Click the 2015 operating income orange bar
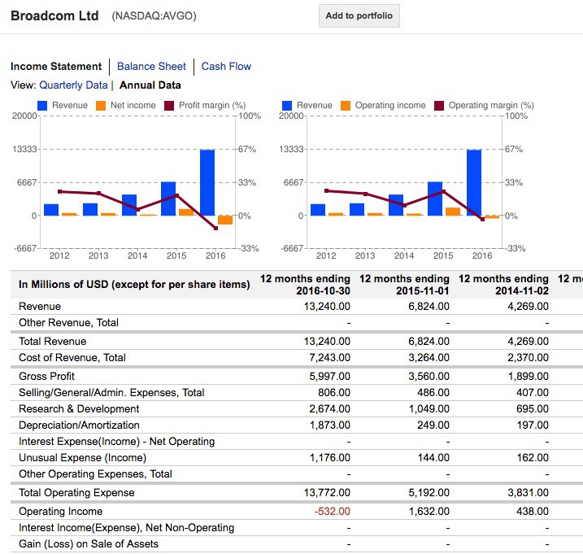Viewport: 583px width, 554px height. click(x=452, y=212)
